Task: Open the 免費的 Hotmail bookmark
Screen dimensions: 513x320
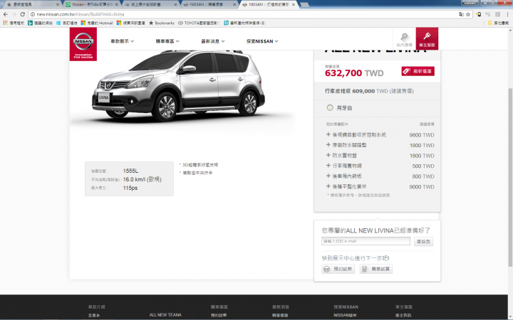Action: [x=96, y=23]
